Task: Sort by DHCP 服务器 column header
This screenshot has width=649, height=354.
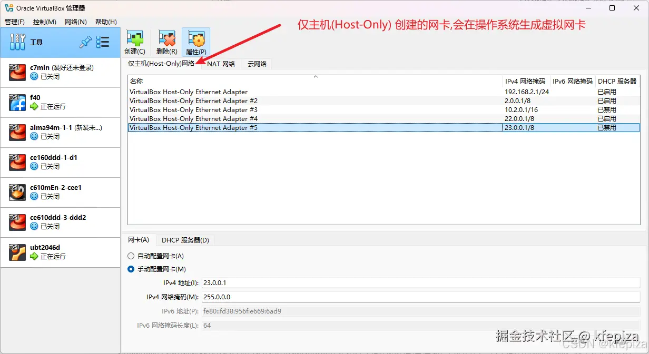Action: click(617, 81)
